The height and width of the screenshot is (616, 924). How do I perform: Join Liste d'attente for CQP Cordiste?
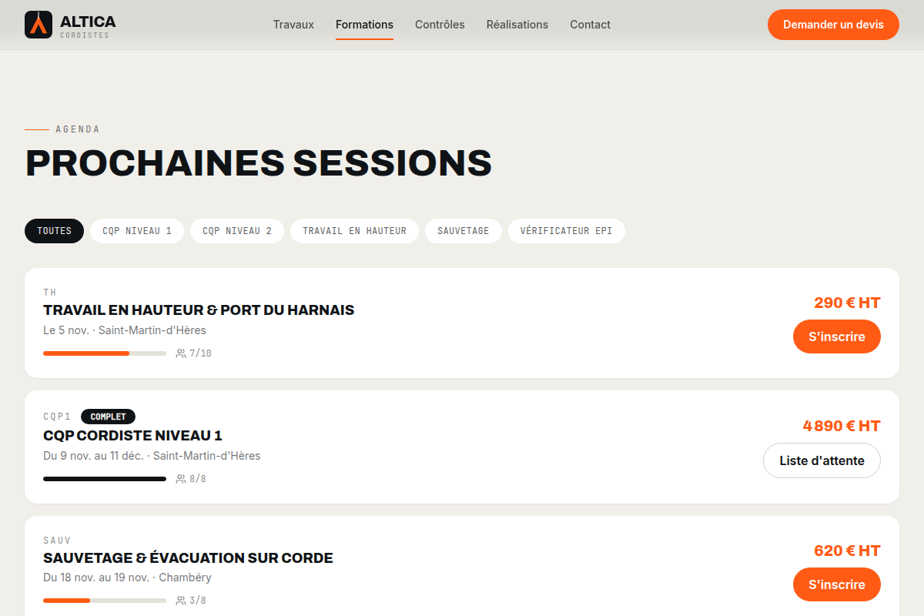pos(822,460)
